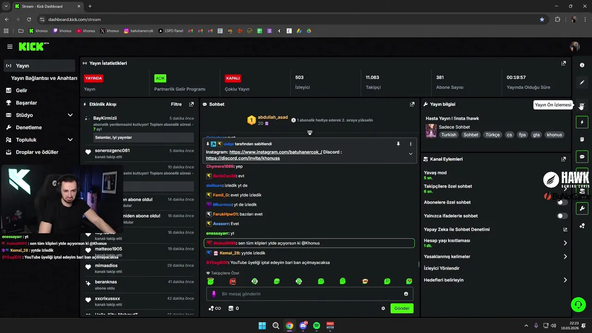
Task: Pop out the Sohbet chat panel
Action: pyautogui.click(x=412, y=105)
